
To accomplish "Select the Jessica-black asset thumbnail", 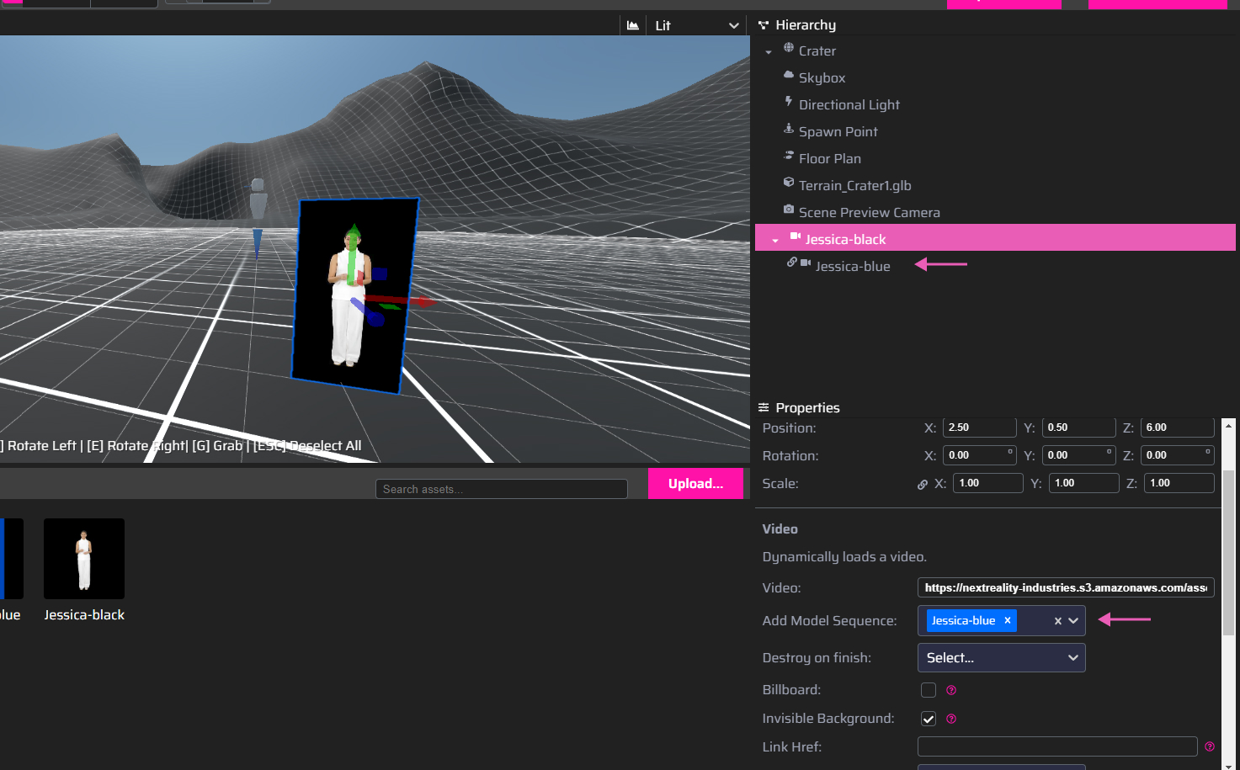I will point(84,559).
